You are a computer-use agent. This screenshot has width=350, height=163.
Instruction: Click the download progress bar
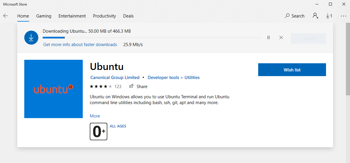click(152, 38)
